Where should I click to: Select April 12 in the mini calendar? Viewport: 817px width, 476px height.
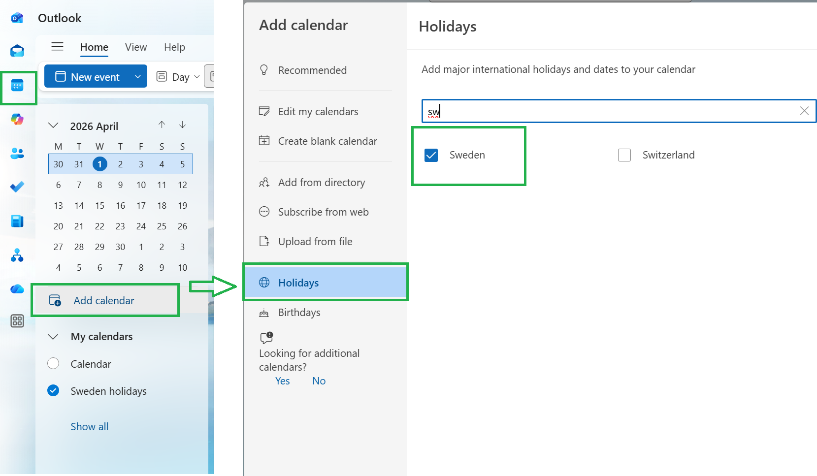click(x=182, y=185)
